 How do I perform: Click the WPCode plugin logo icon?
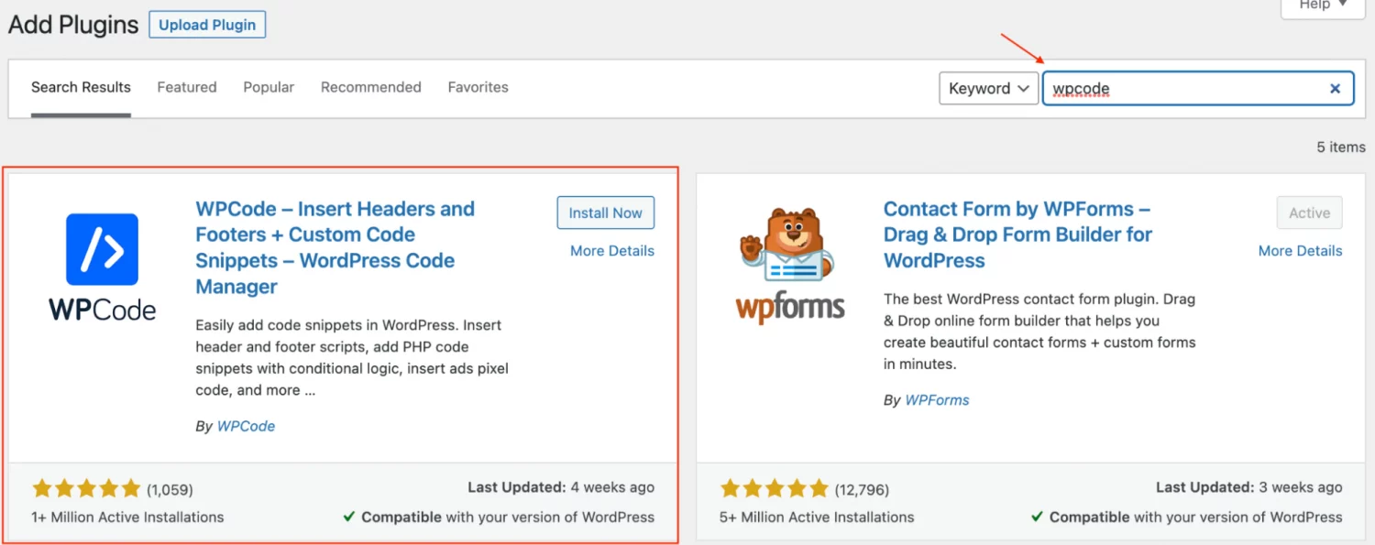pyautogui.click(x=102, y=267)
